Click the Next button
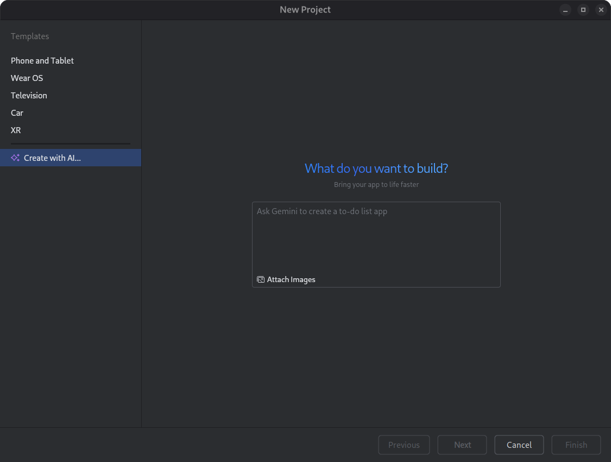The width and height of the screenshot is (611, 462). coord(462,445)
